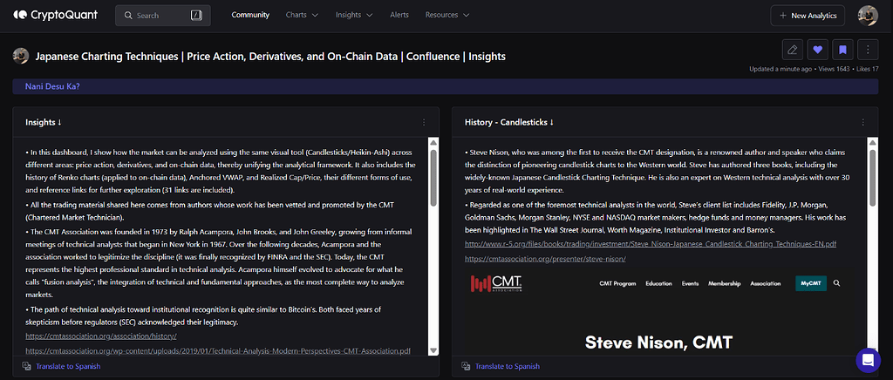The width and height of the screenshot is (893, 380).
Task: Click Events in embedded CMT page
Action: coord(691,283)
